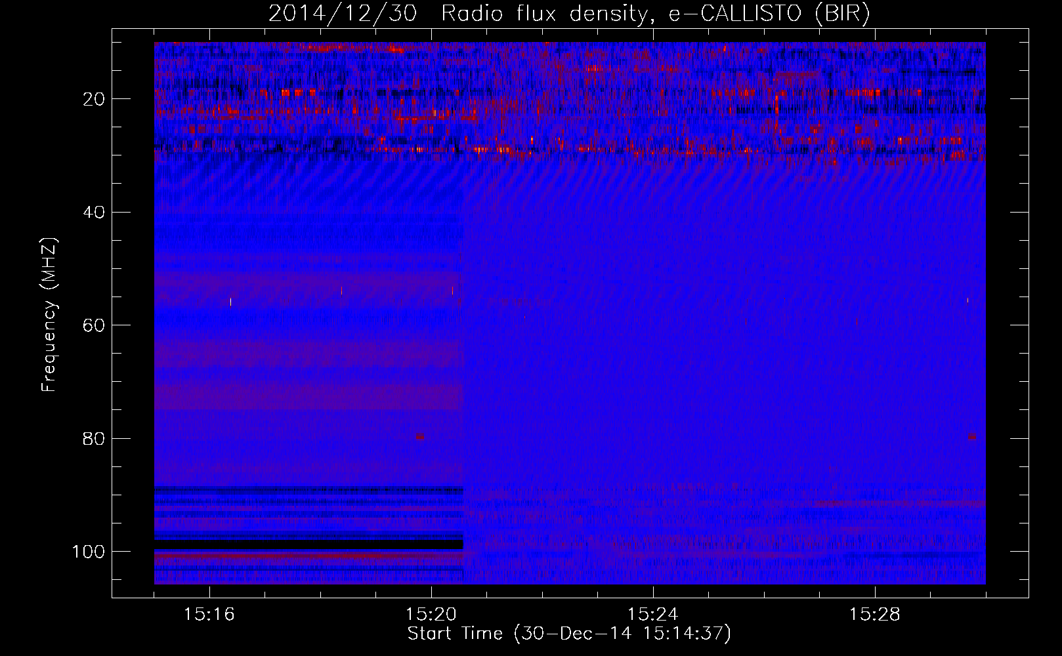Click the 80 frequency tick label
The height and width of the screenshot is (656, 1062).
pos(95,438)
